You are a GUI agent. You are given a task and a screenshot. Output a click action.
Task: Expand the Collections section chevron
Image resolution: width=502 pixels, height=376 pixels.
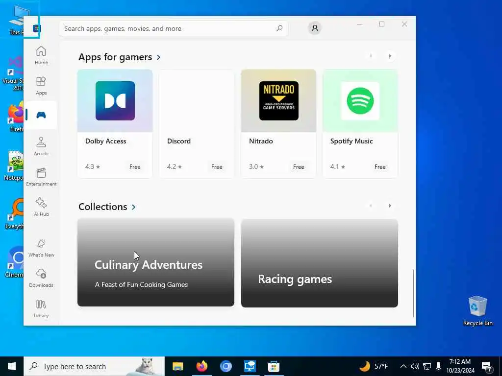pyautogui.click(x=133, y=207)
